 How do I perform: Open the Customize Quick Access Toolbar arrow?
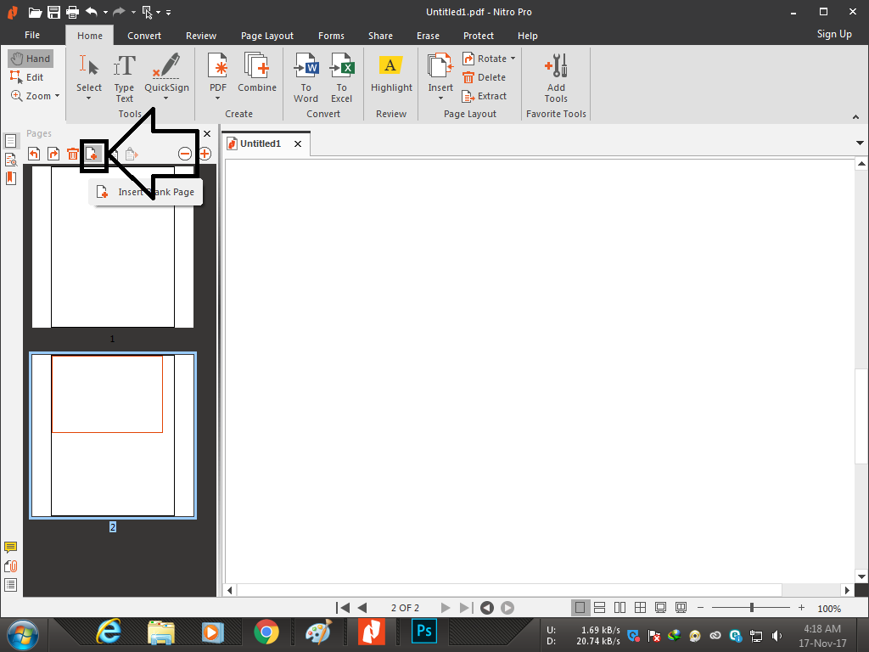169,12
